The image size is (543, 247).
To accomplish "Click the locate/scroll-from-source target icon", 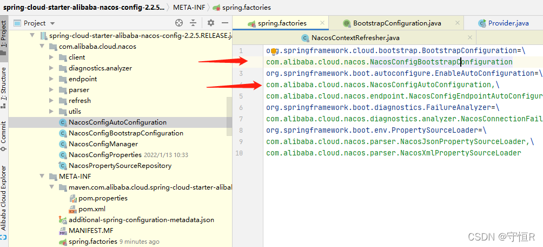I will coord(178,23).
